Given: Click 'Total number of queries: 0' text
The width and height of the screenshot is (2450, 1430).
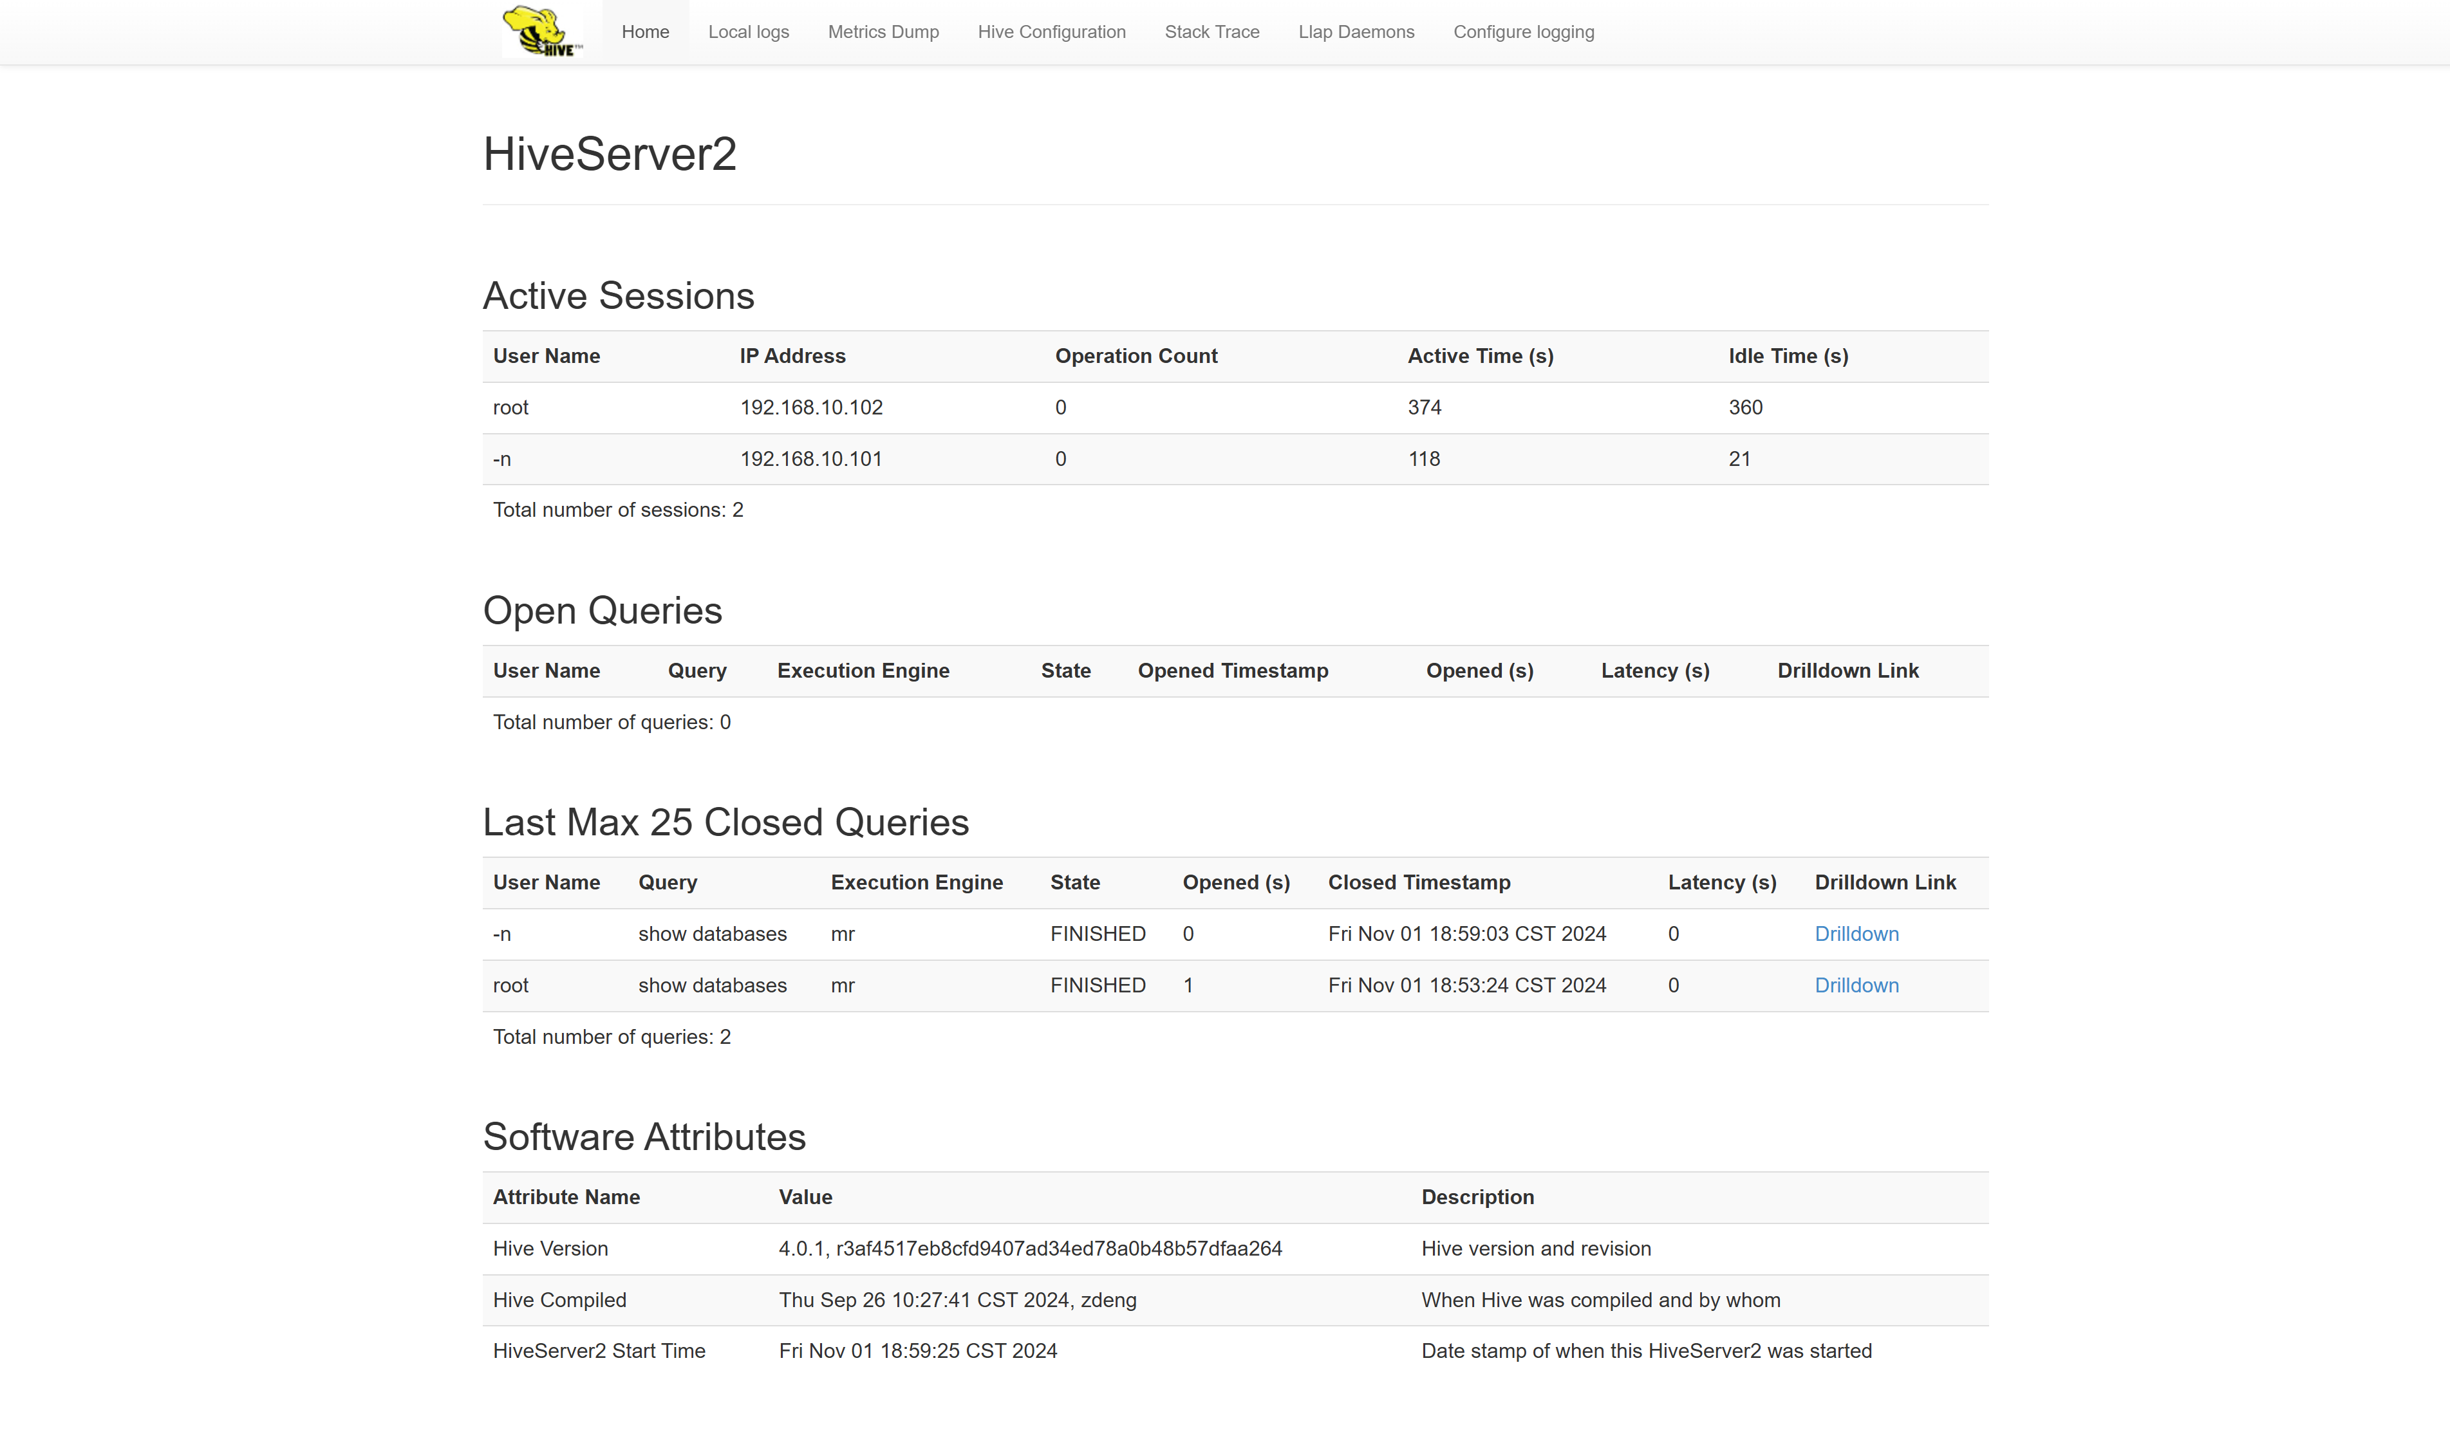Looking at the screenshot, I should (612, 722).
